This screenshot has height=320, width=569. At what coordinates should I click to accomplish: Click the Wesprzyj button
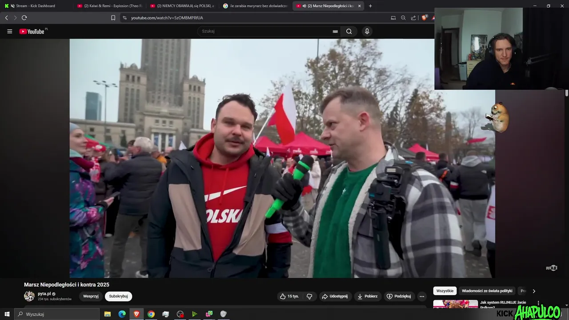click(x=91, y=296)
